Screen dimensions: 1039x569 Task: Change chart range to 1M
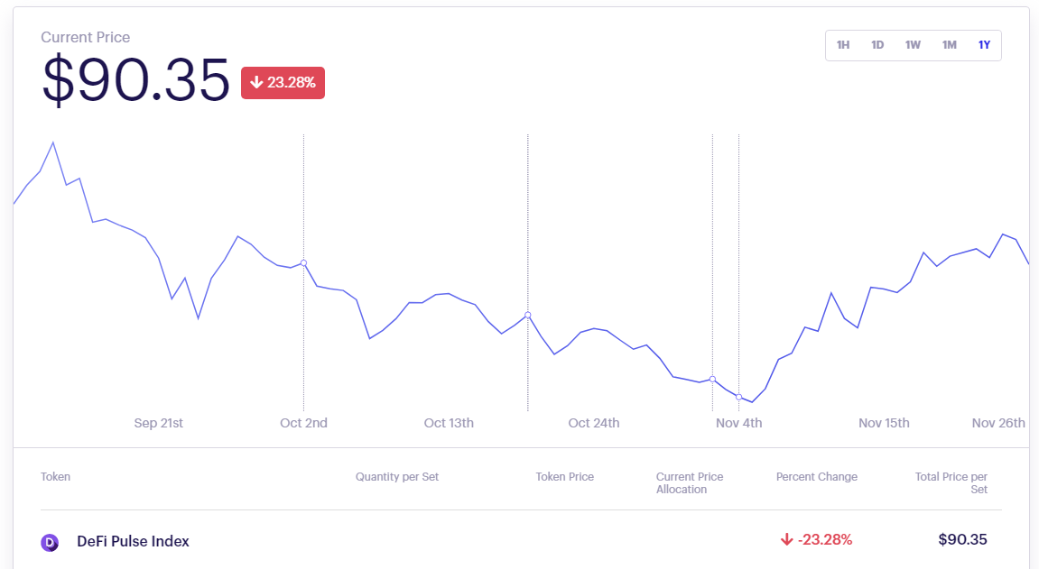tap(949, 45)
